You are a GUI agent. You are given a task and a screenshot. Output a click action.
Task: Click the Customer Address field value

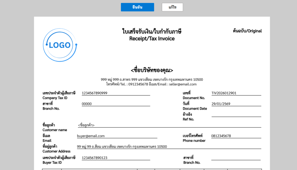point(122,147)
